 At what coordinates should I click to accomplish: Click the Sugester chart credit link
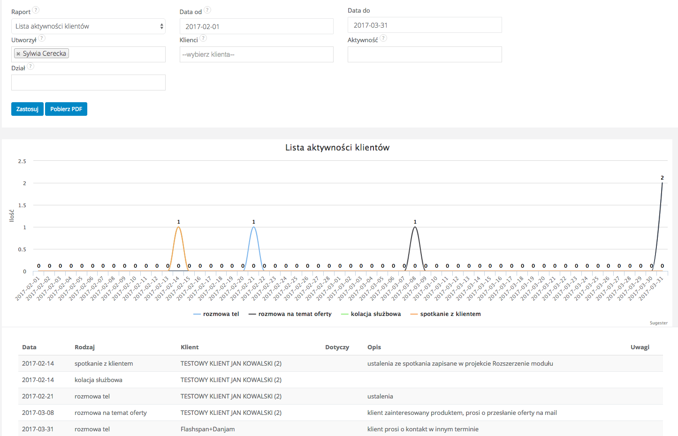pos(658,323)
